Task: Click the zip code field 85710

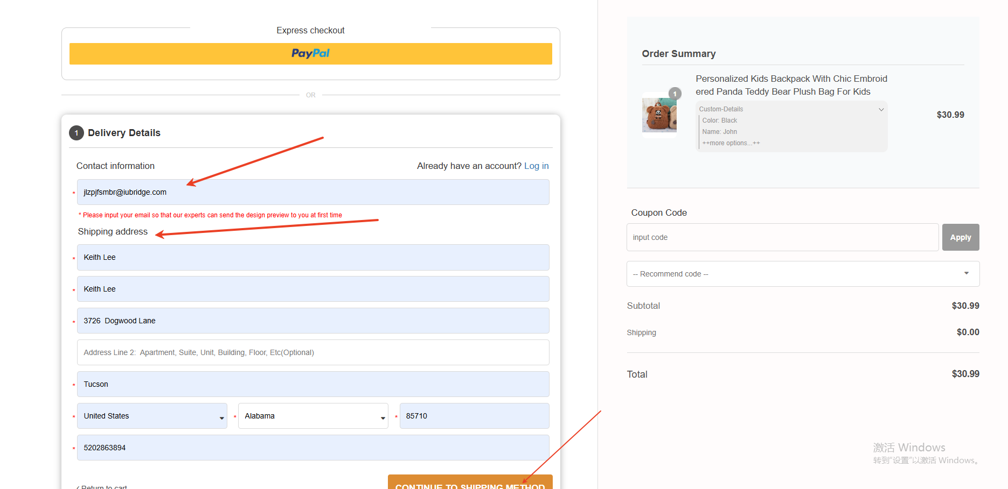Action: pos(474,416)
